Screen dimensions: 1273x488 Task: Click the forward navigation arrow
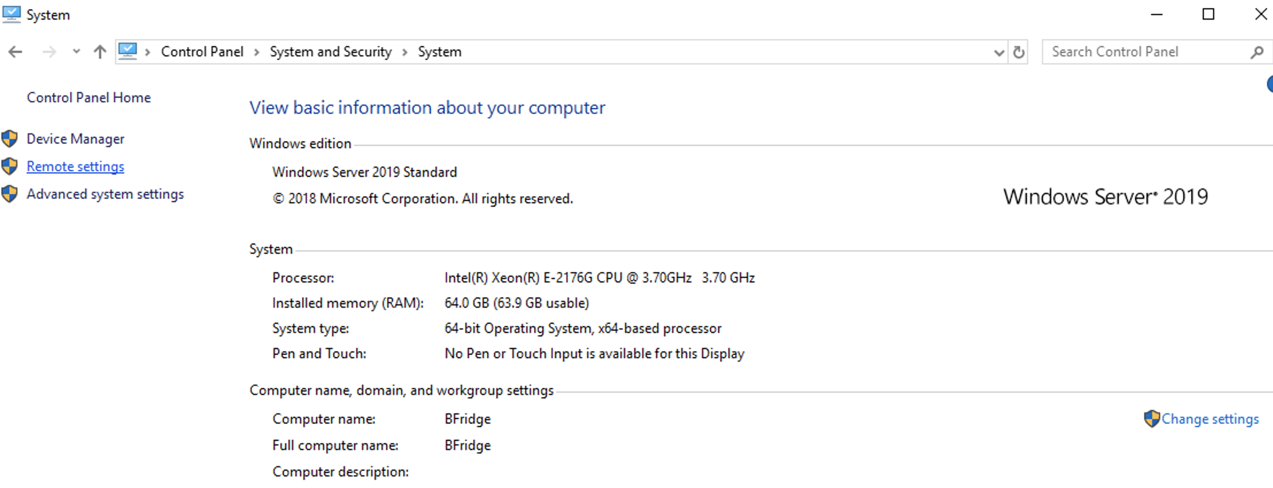tap(49, 52)
